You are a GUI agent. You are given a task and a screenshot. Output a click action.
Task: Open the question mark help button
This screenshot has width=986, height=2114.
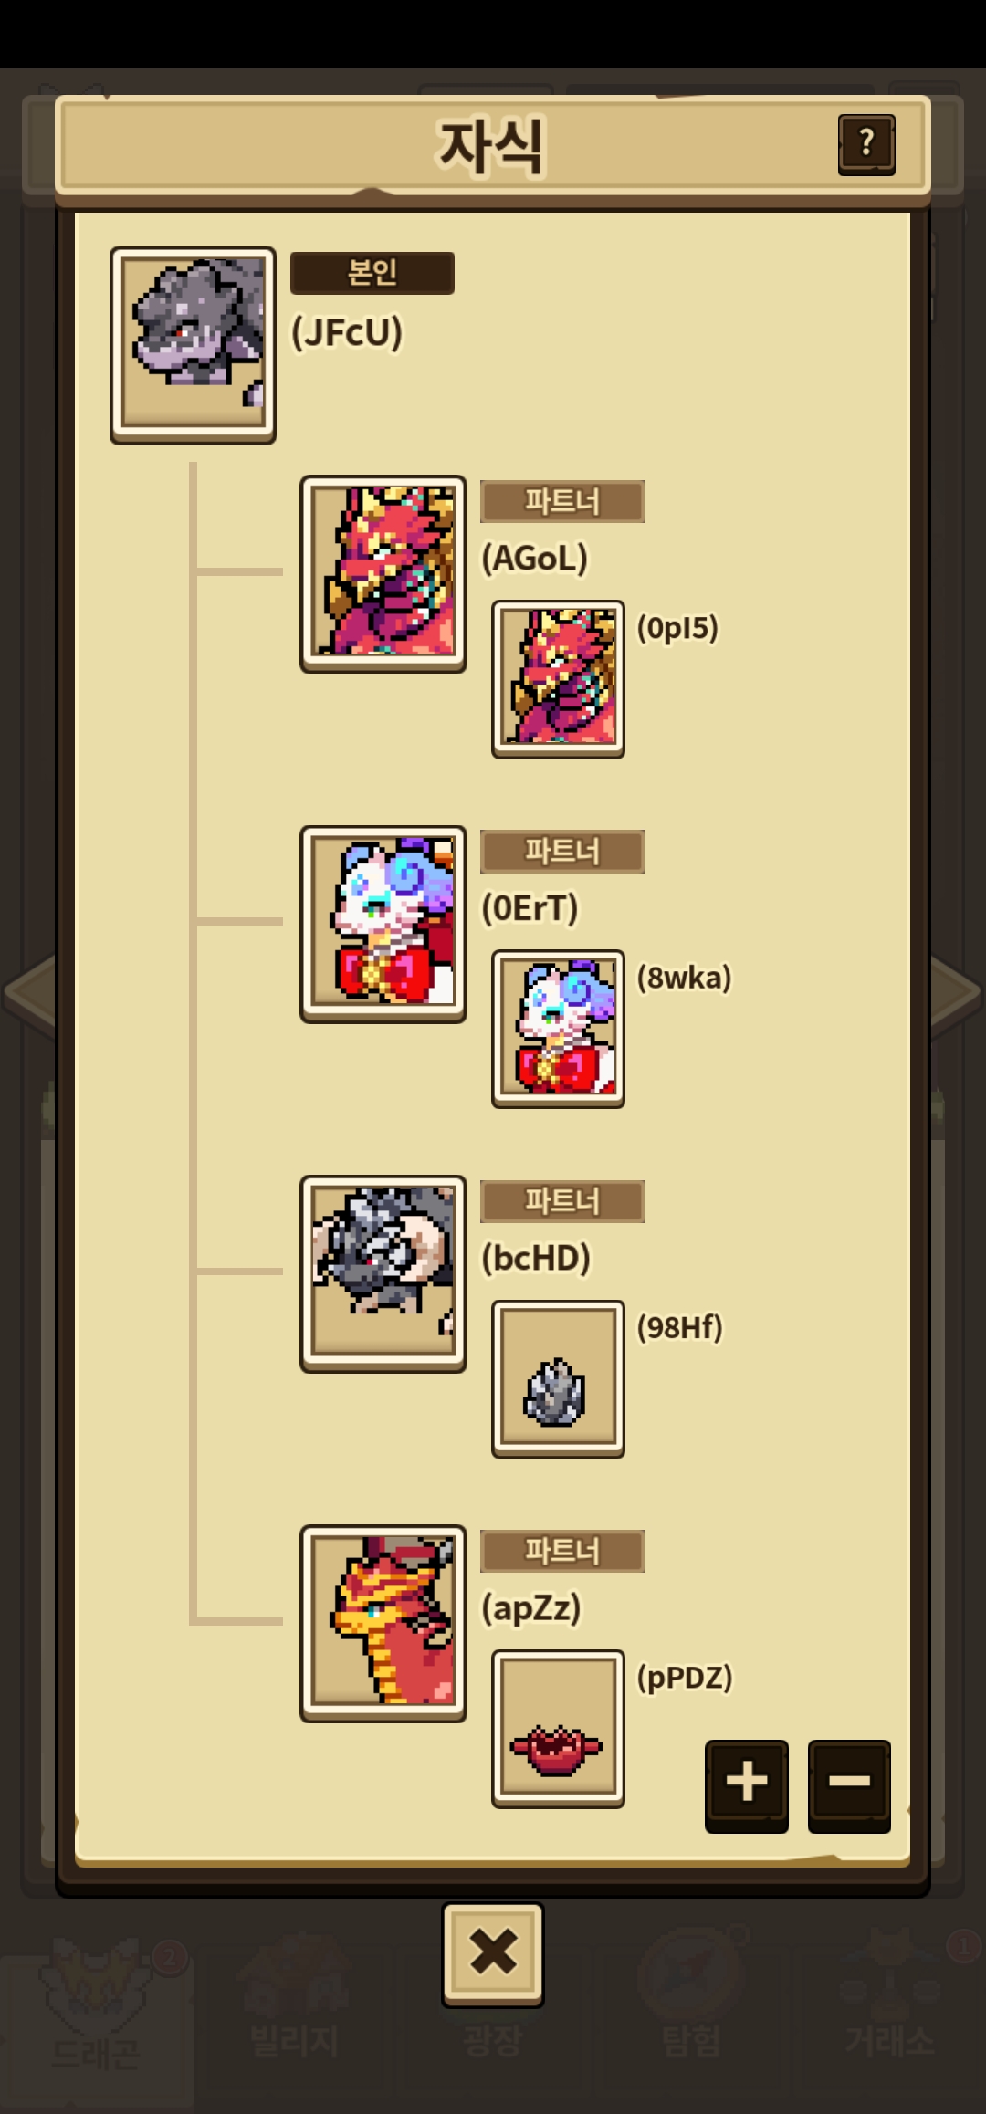coord(866,144)
